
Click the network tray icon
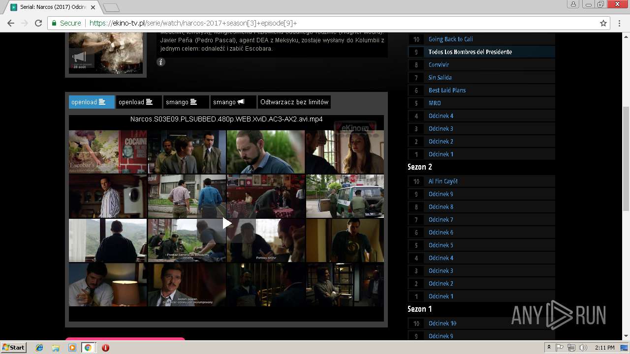(x=571, y=348)
